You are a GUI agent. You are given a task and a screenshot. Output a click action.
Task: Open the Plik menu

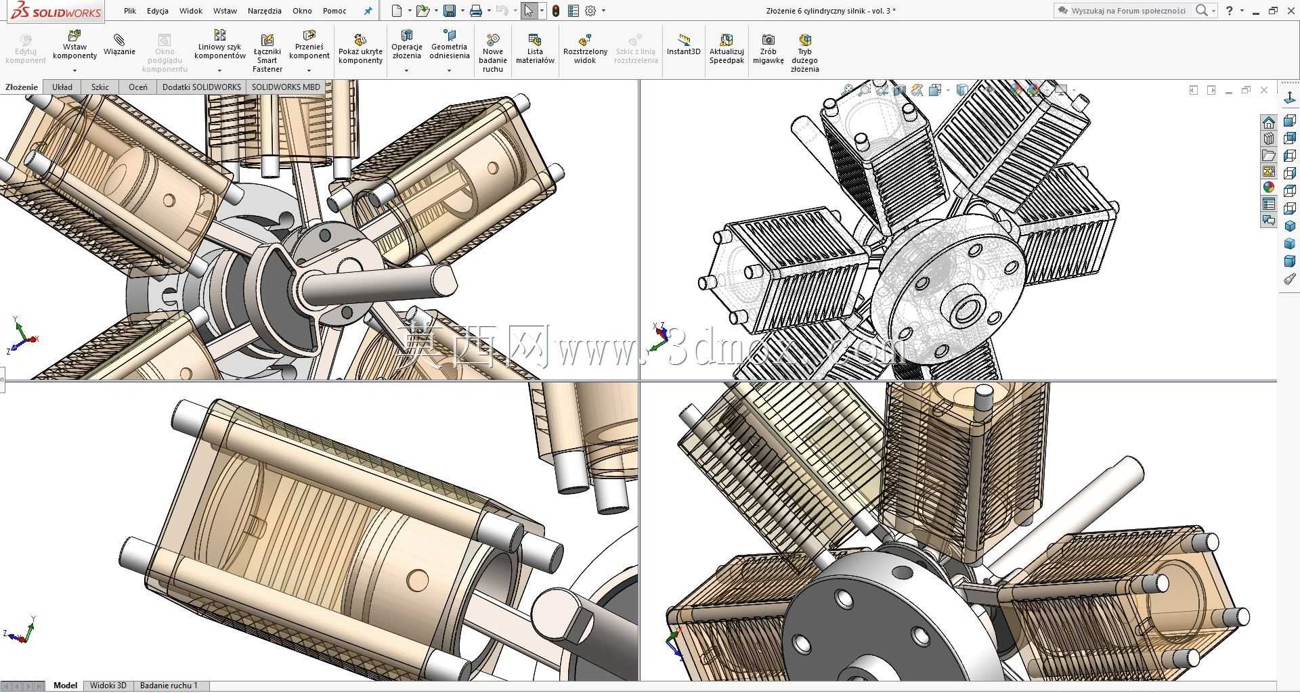click(x=130, y=11)
